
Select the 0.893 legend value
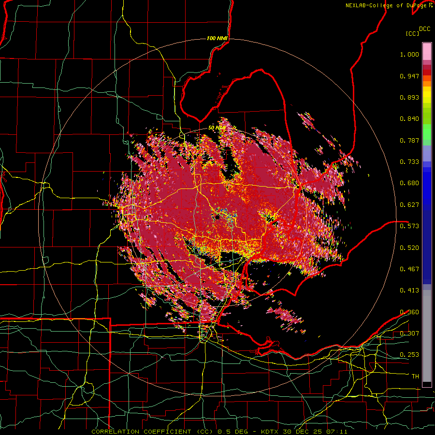tap(409, 97)
